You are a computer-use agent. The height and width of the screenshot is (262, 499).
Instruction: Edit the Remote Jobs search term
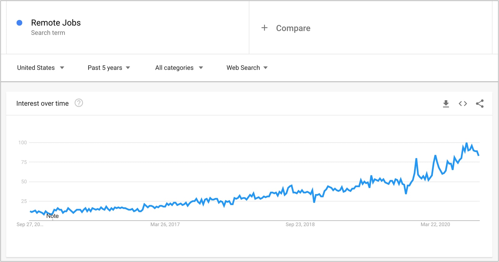(x=56, y=23)
